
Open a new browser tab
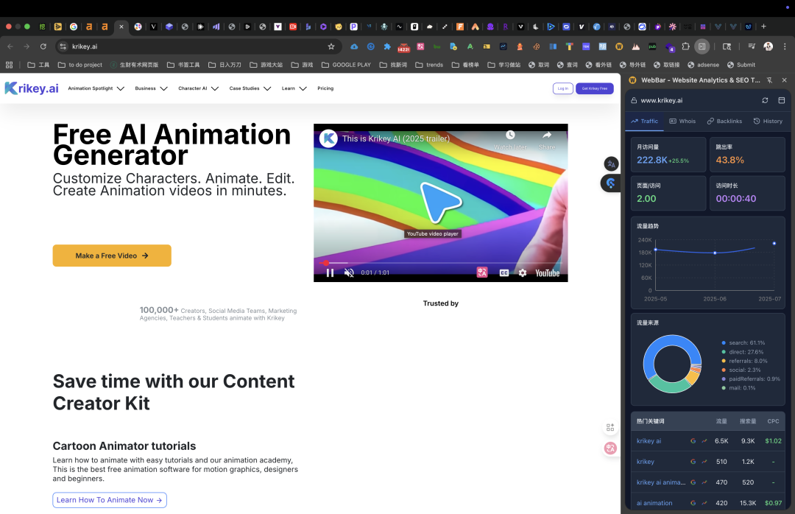click(763, 27)
